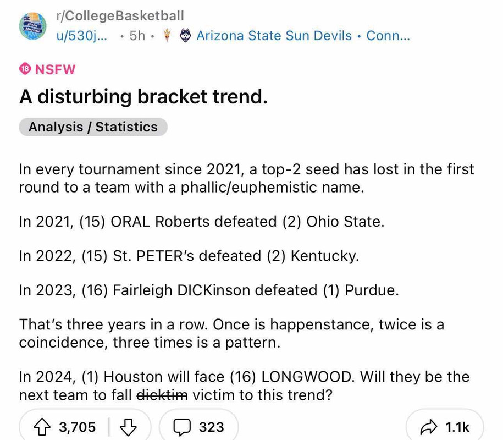Open the 323 comments count
The width and height of the screenshot is (503, 440).
[x=211, y=427]
